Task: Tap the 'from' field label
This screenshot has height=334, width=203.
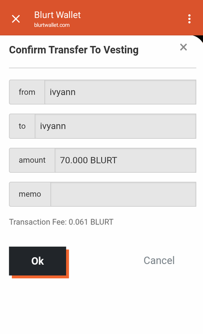Action: click(x=27, y=92)
